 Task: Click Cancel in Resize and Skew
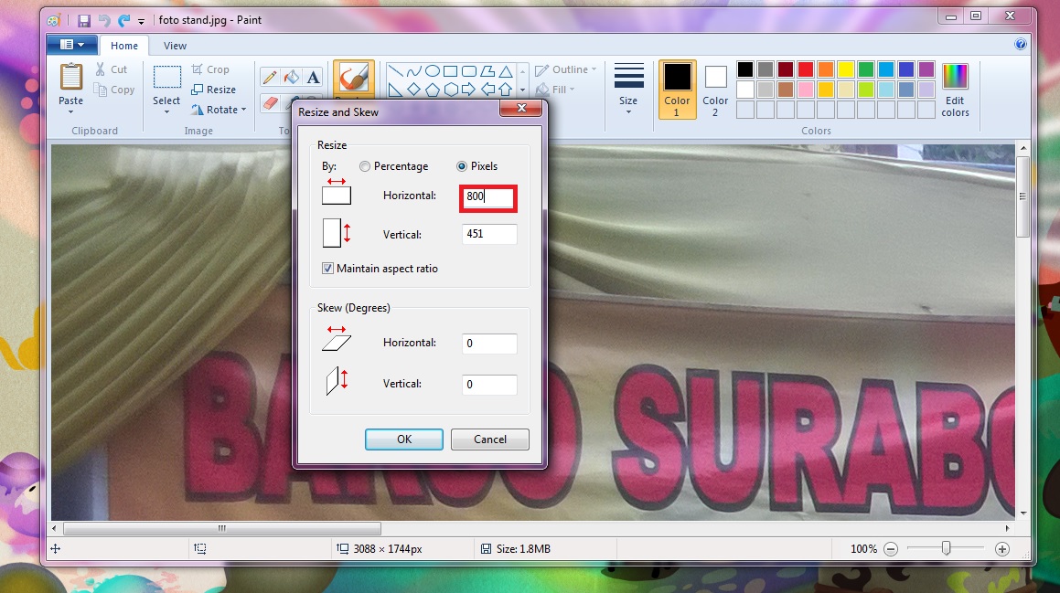tap(490, 439)
